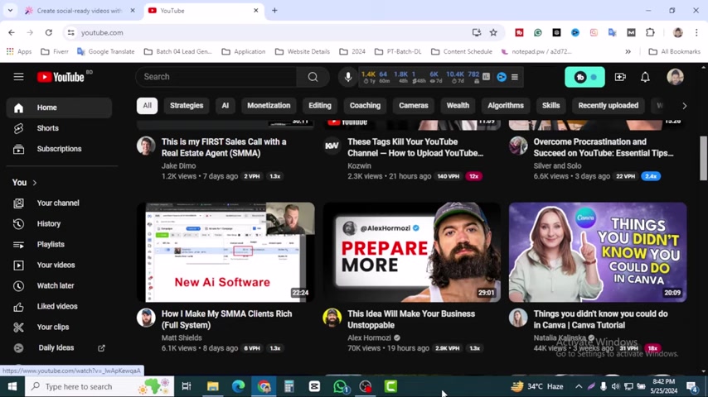708x397 pixels.
Task: Open title This is my FIRST Sales Call
Action: 224,148
